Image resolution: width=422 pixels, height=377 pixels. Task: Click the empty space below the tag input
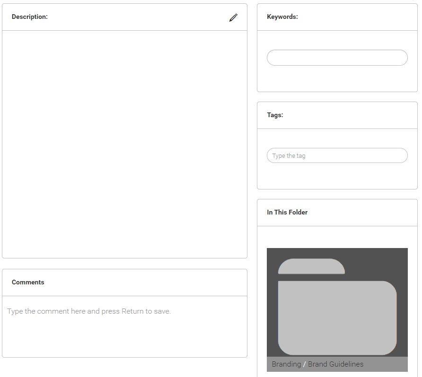coord(337,176)
